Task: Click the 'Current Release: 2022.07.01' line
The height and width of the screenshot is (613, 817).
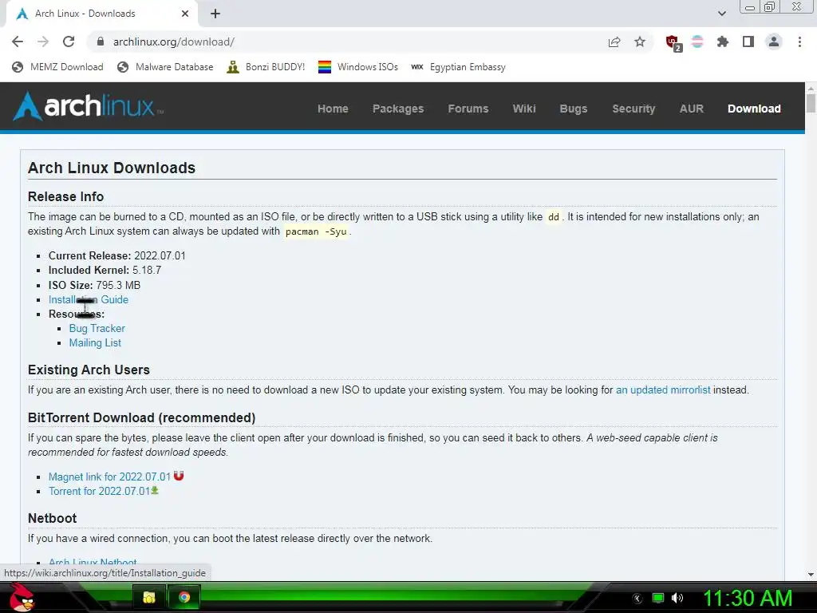Action: [x=116, y=256]
